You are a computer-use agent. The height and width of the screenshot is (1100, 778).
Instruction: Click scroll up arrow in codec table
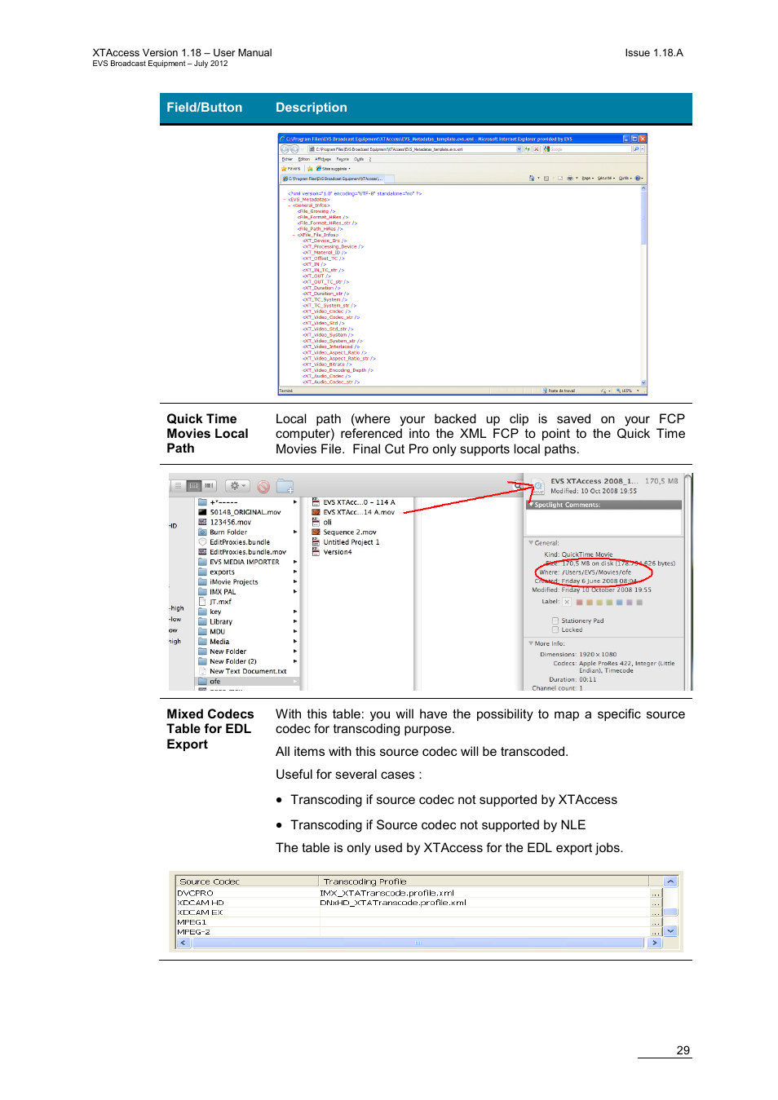pos(670,881)
